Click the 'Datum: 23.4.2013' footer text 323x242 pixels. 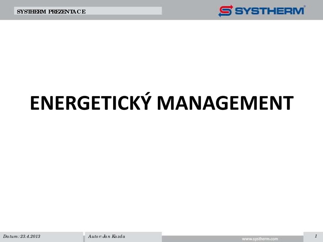point(22,236)
